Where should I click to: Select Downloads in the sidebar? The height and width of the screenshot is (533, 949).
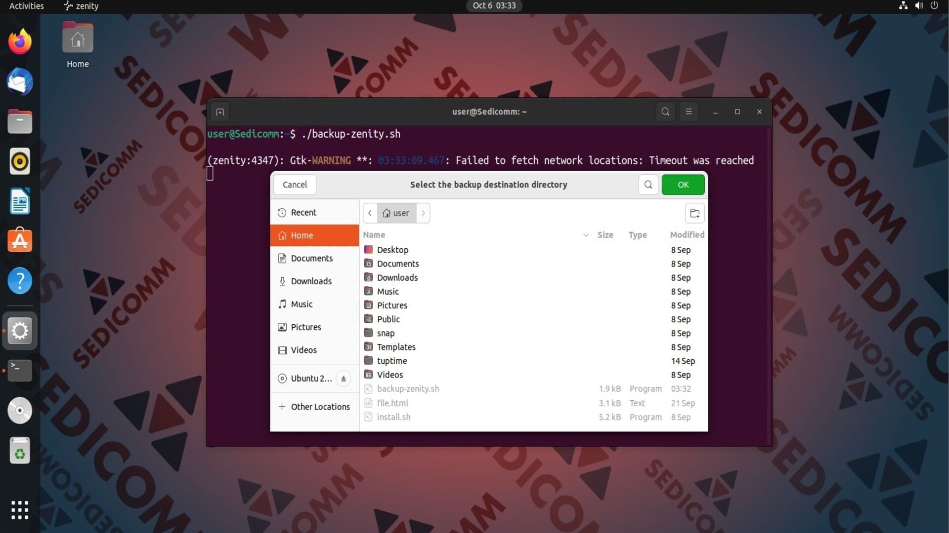coord(311,281)
